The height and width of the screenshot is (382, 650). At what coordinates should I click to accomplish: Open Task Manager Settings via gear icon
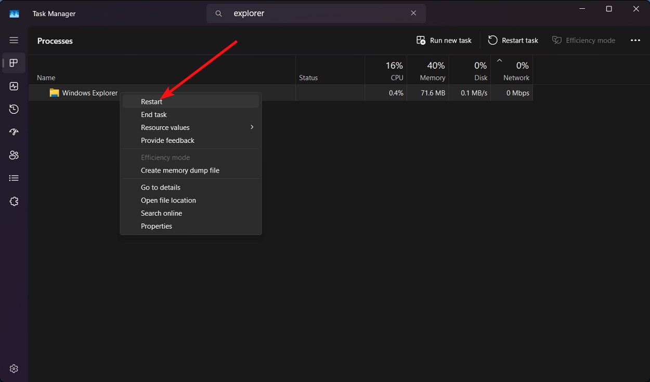click(14, 368)
